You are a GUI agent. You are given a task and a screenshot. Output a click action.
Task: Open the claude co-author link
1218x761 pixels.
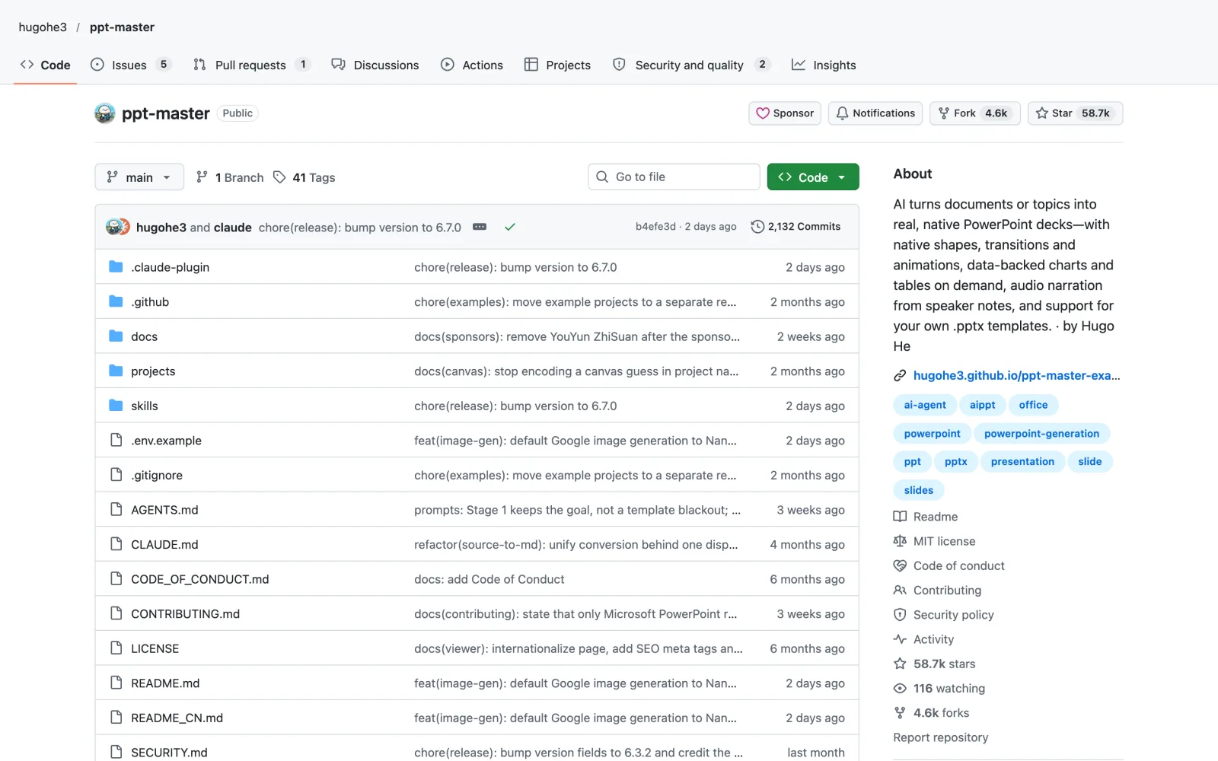[x=233, y=228]
